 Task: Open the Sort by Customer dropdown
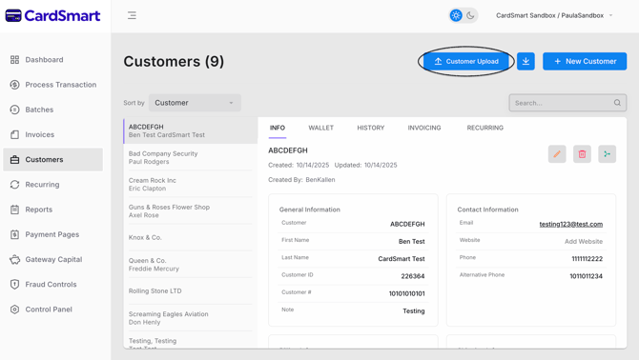tap(195, 103)
